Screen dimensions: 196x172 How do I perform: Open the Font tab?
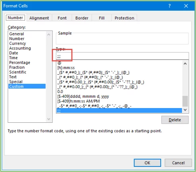(62, 18)
